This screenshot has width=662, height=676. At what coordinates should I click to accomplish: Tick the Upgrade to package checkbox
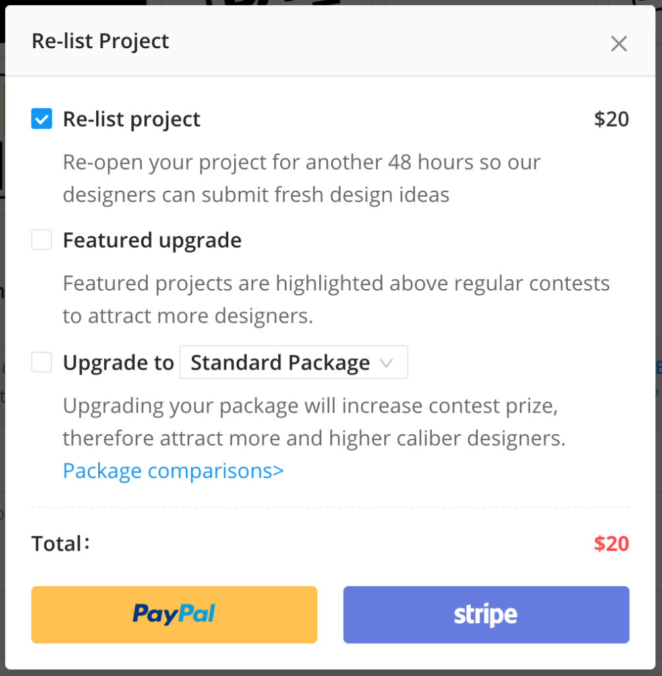(42, 362)
